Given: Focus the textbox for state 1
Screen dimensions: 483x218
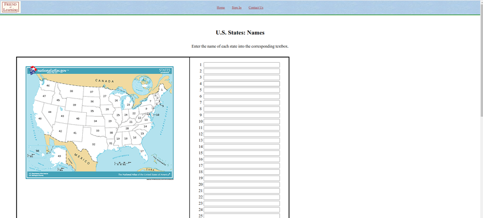Looking at the screenshot, I should coord(241,65).
